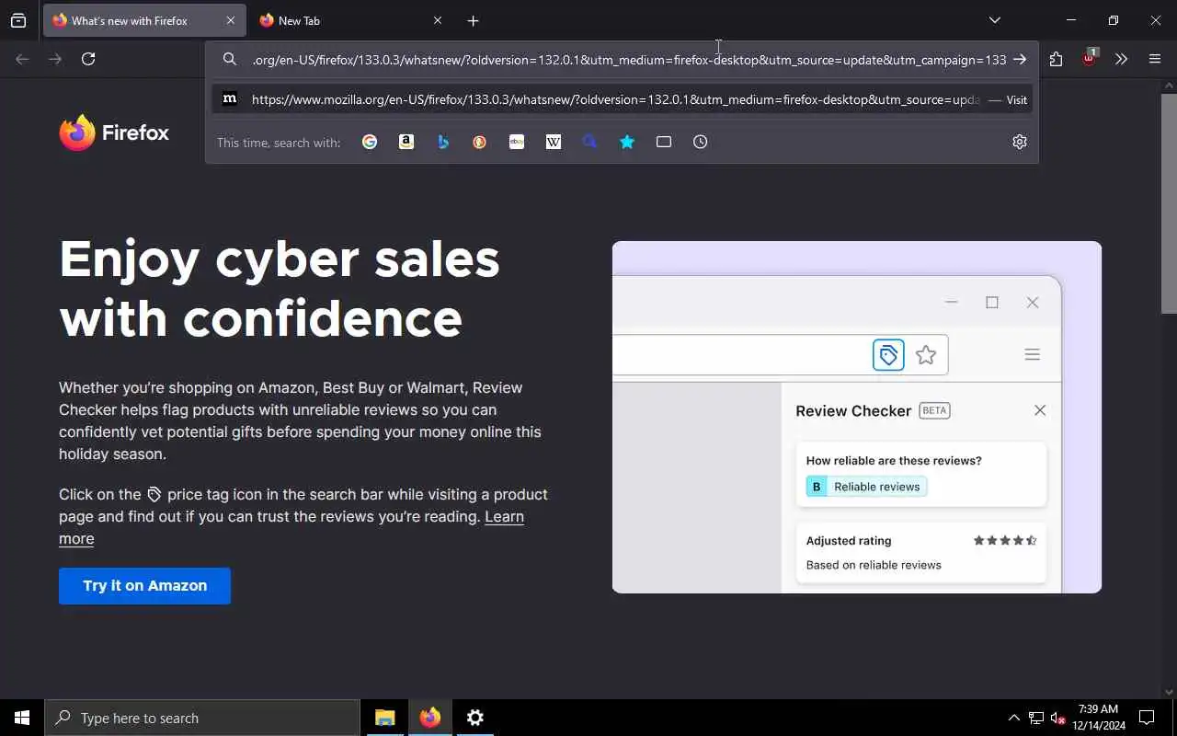Viewport: 1177px width, 736px height.
Task: Go back one page
Action: (22, 59)
